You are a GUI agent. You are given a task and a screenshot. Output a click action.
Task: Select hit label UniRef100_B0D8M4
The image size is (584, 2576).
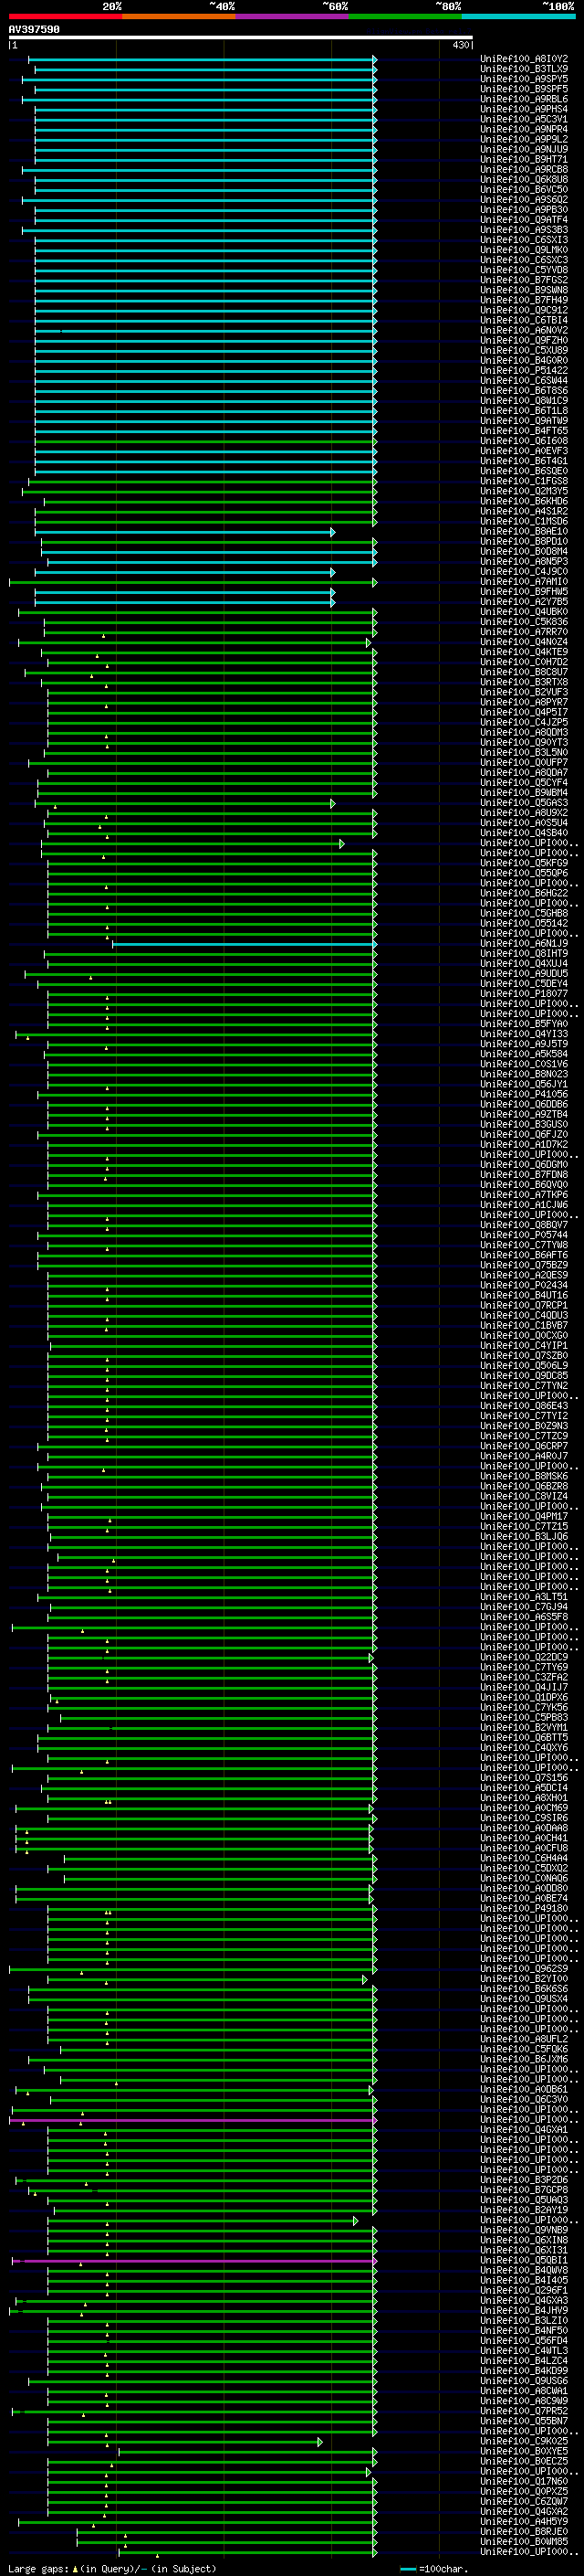(x=524, y=551)
